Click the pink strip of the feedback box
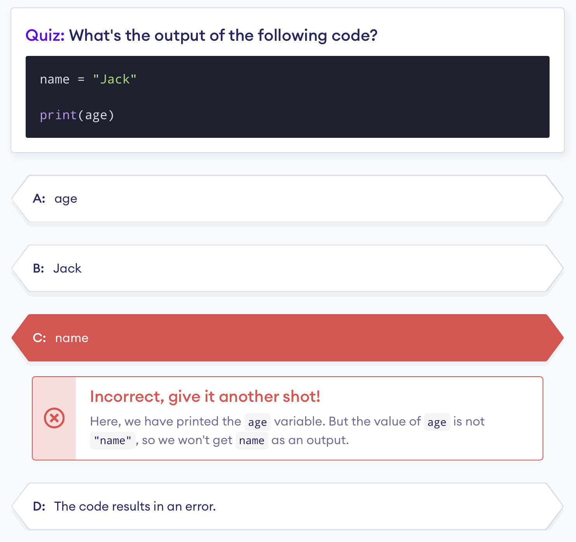Screen dimensions: 576x542 coord(54,418)
